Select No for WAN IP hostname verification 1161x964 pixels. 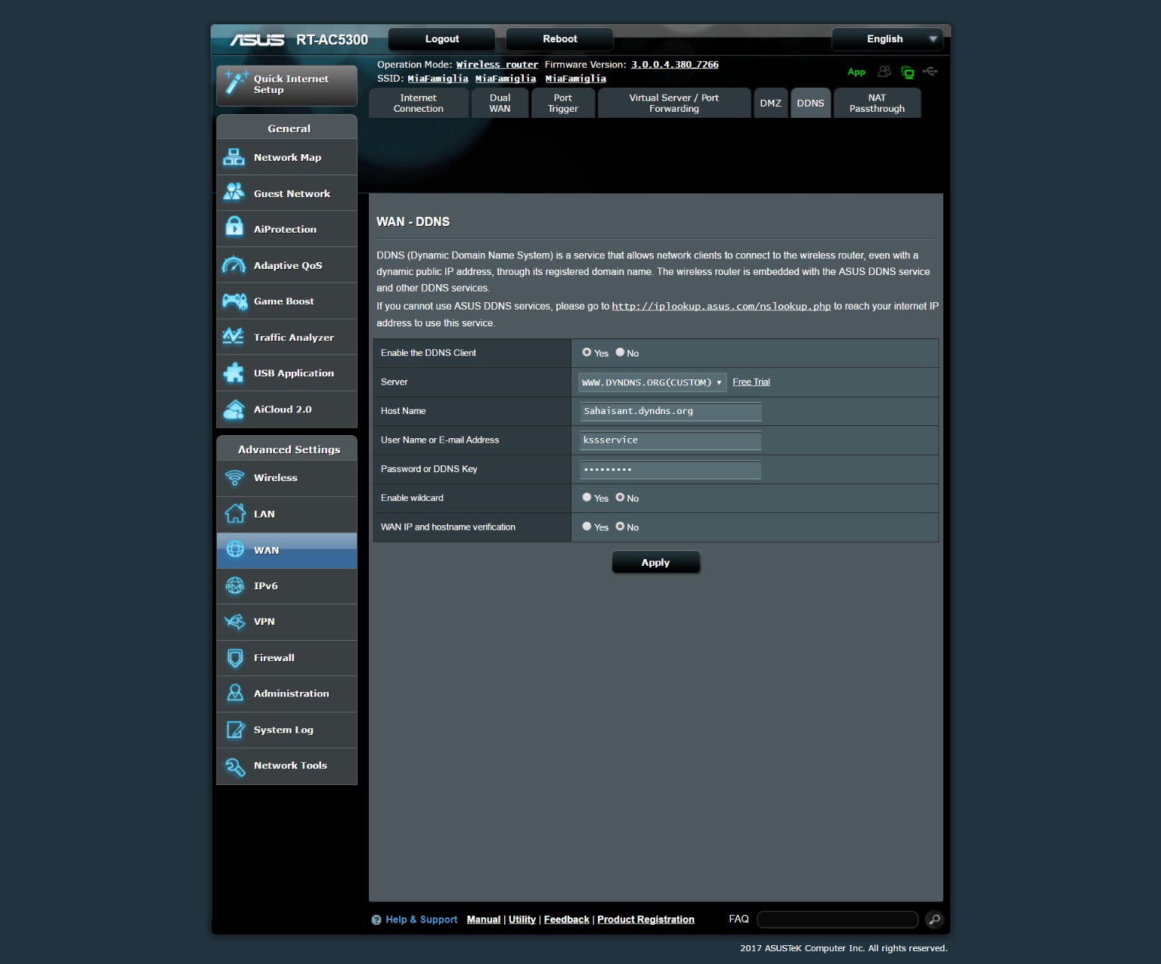[x=620, y=527]
